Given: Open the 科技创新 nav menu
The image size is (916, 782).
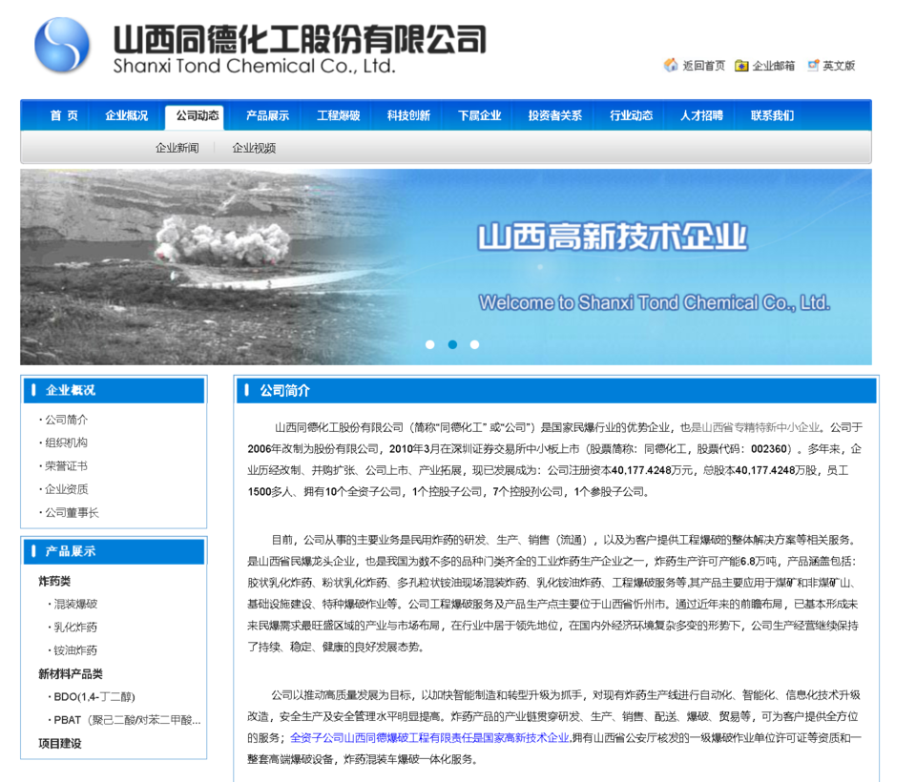Looking at the screenshot, I should (409, 115).
